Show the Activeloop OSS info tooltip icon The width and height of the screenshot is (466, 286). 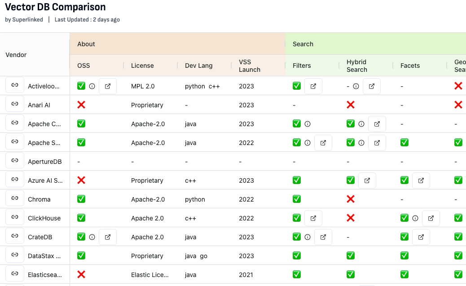tap(92, 86)
